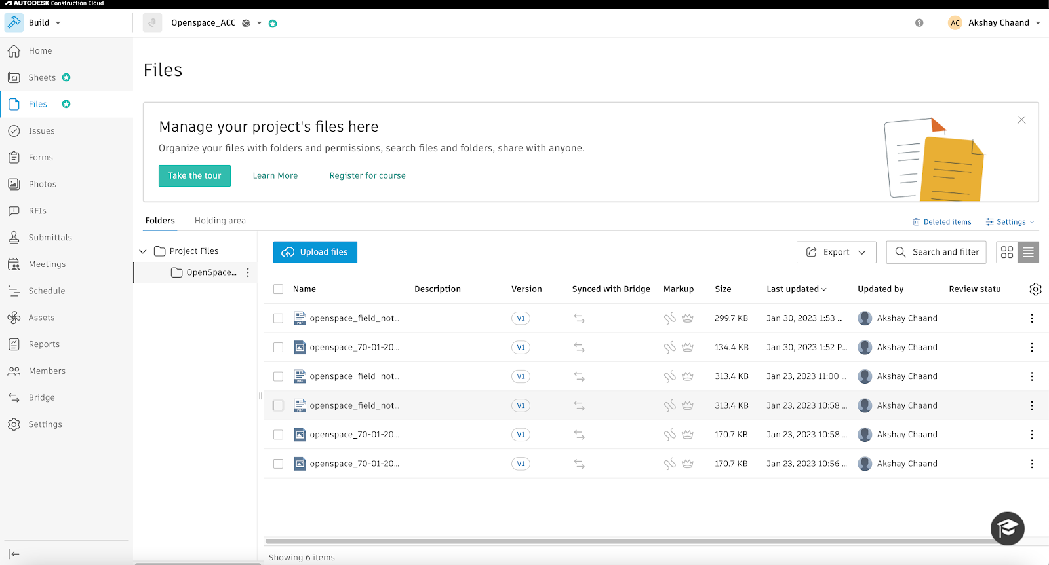Open the help question mark icon
The image size is (1049, 565).
[x=919, y=23]
